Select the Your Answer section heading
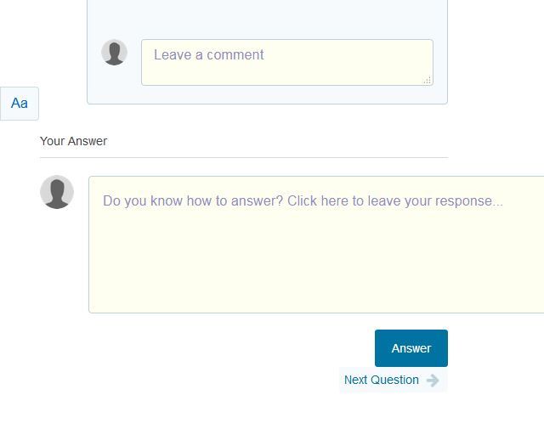The image size is (544, 423). pos(74,141)
